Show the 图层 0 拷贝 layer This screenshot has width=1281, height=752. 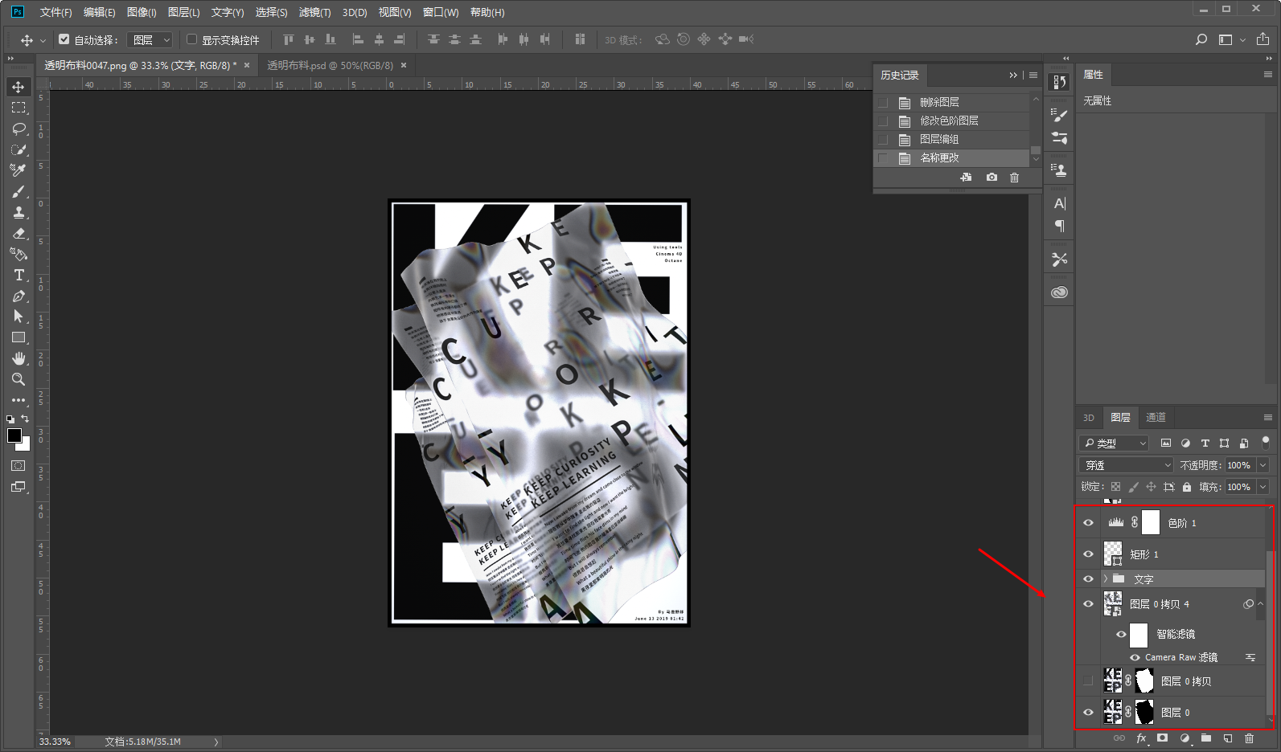1088,681
